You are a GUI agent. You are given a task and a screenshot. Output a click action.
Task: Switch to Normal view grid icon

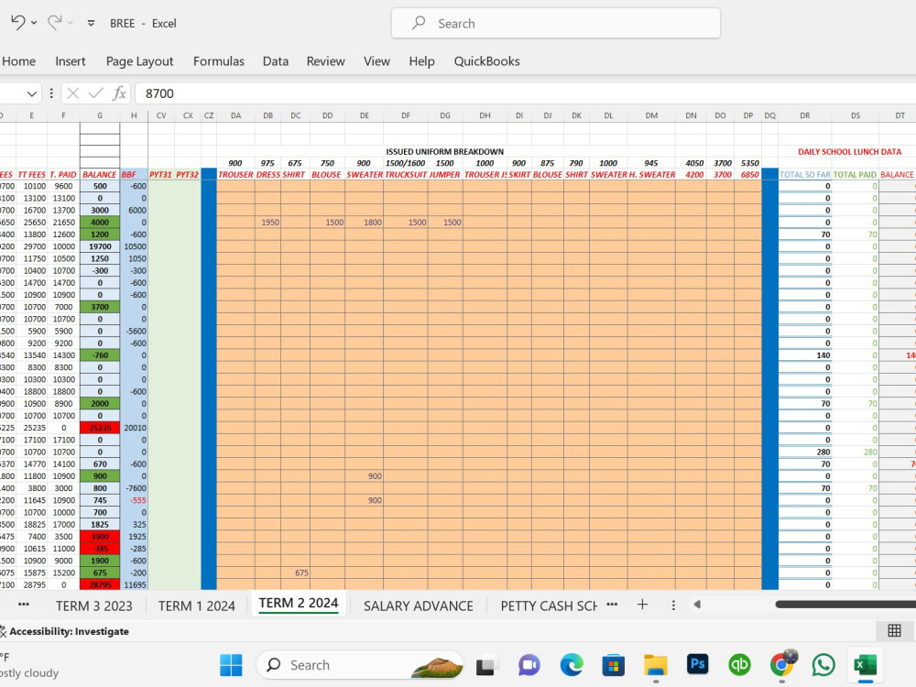(x=894, y=630)
